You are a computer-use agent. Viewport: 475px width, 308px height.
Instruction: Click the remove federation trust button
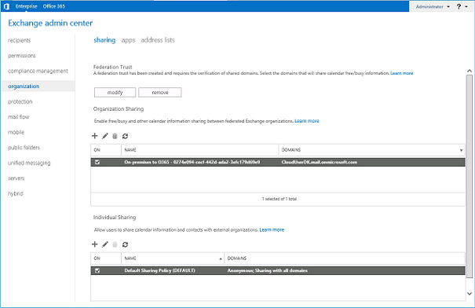[160, 93]
